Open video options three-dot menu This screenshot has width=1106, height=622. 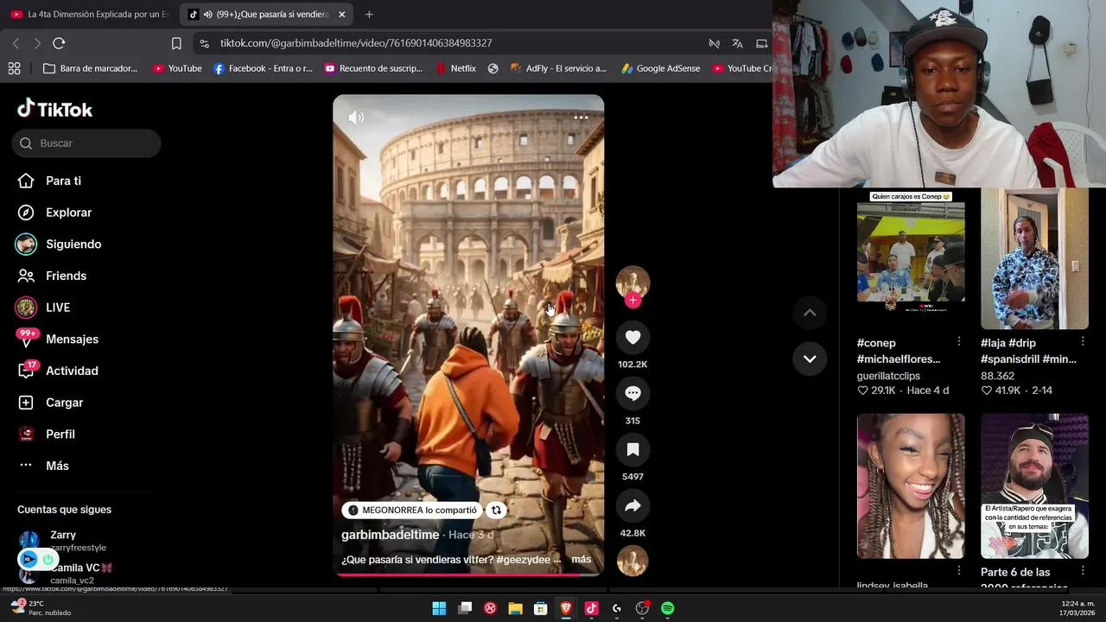point(581,117)
